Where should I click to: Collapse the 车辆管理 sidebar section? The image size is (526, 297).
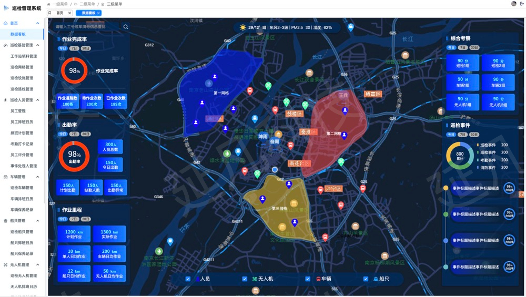(37, 177)
